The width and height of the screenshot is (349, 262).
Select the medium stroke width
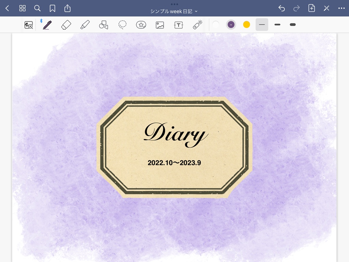coord(277,25)
